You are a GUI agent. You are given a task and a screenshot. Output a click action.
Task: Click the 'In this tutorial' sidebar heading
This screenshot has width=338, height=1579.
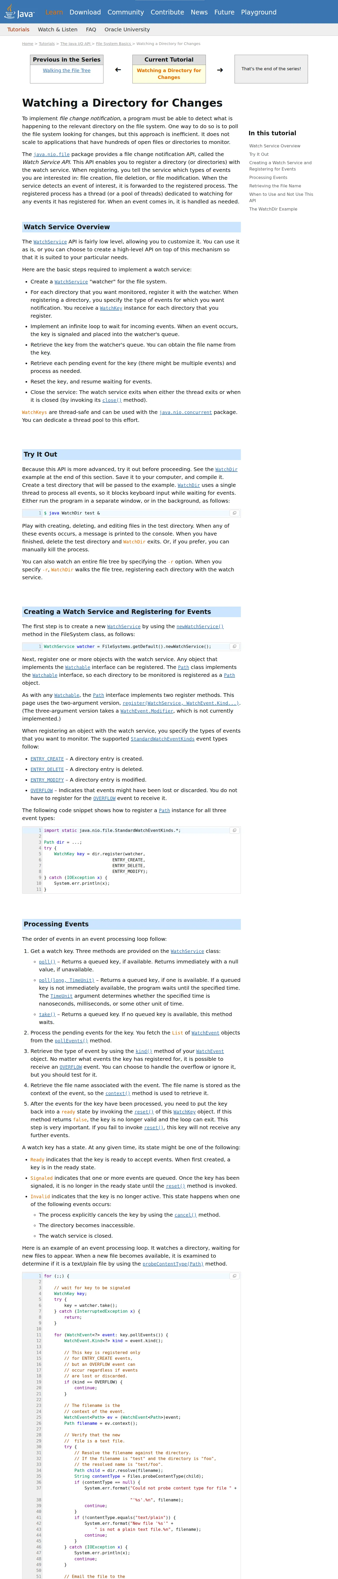pyautogui.click(x=272, y=133)
